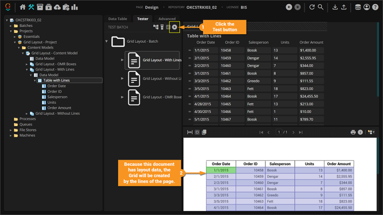
Task: Open the Stats bar chart icon
Action: pos(74,7)
